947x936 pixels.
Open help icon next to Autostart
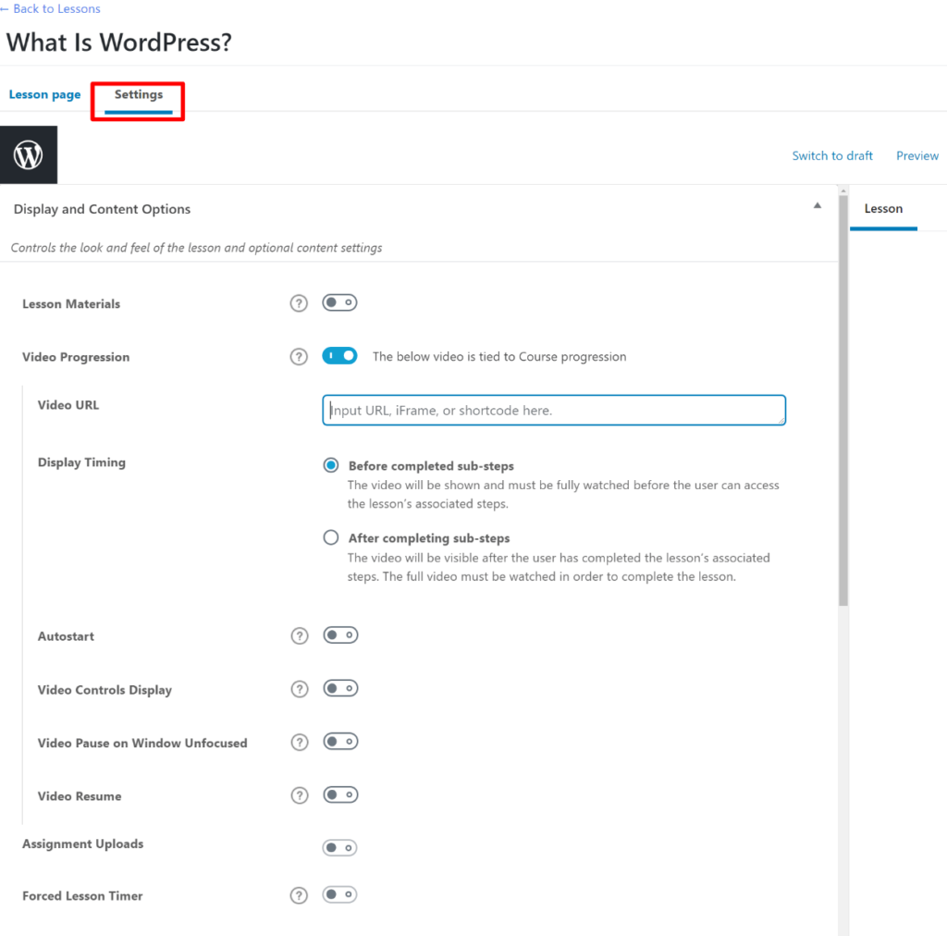pos(299,636)
